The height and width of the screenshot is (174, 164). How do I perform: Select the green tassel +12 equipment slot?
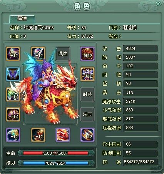click(x=13, y=94)
